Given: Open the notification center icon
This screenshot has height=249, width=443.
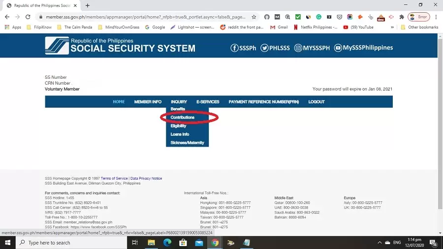Looking at the screenshot, I should click(433, 243).
